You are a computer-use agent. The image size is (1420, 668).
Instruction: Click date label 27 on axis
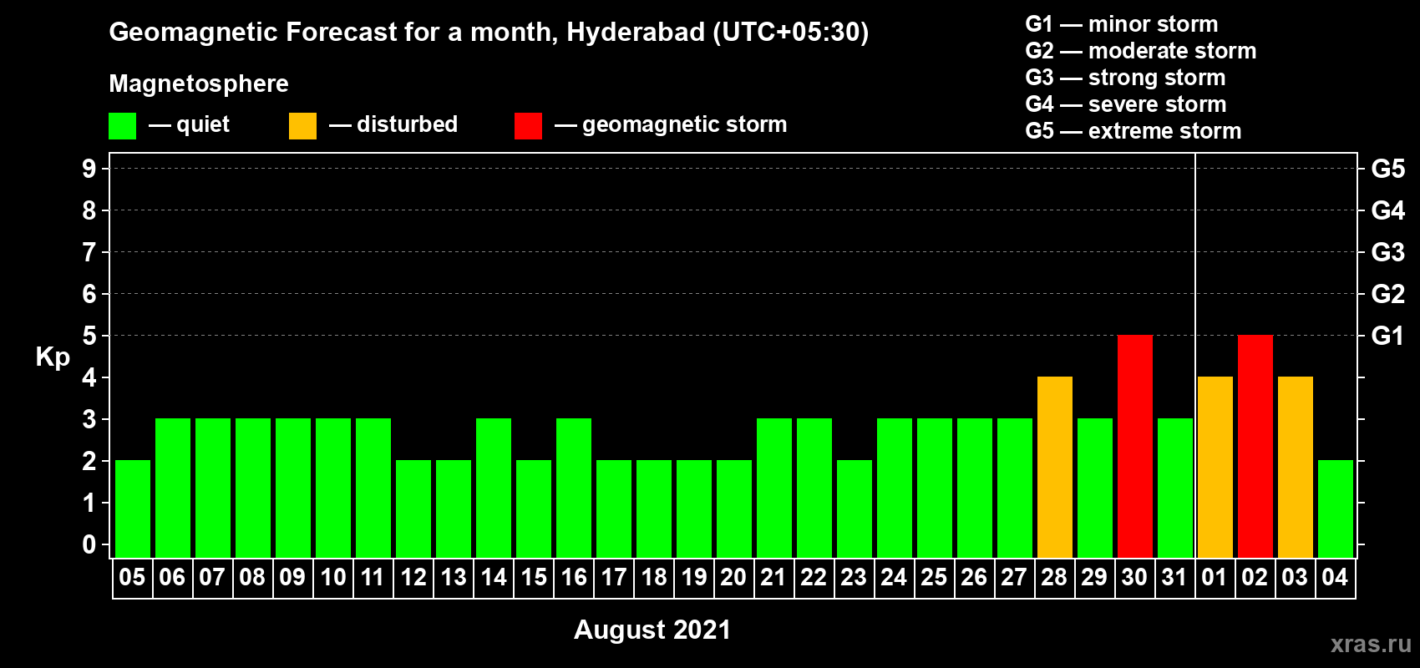click(x=1014, y=577)
